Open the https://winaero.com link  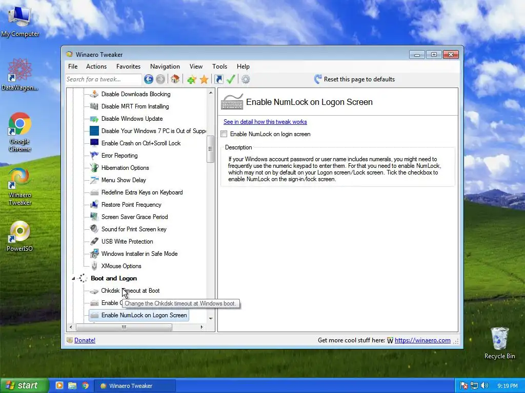click(x=422, y=340)
